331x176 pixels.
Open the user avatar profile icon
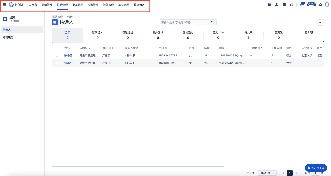327,4
